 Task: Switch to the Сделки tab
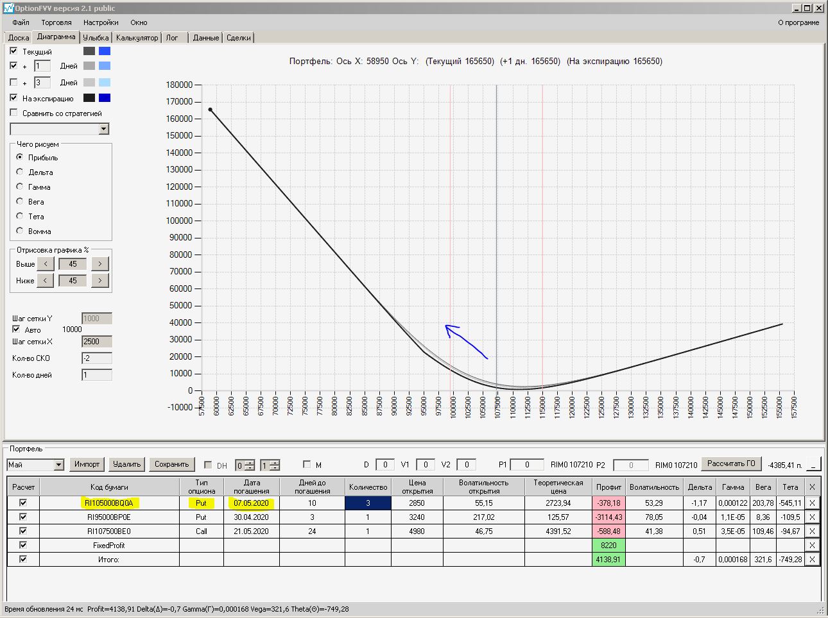(239, 38)
